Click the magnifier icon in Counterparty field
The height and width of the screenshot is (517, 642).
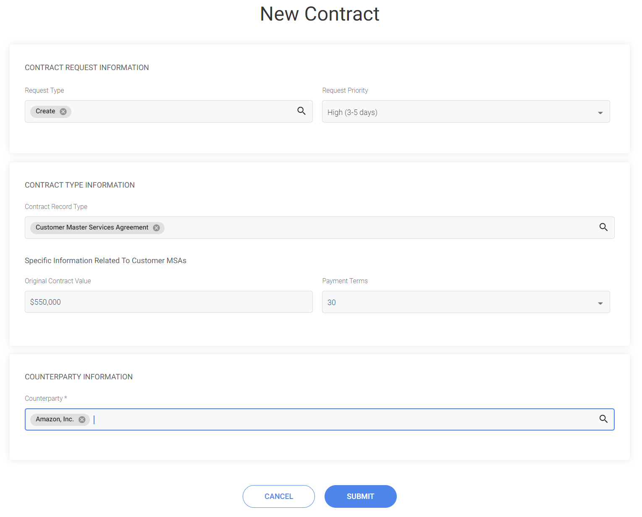[x=603, y=419]
